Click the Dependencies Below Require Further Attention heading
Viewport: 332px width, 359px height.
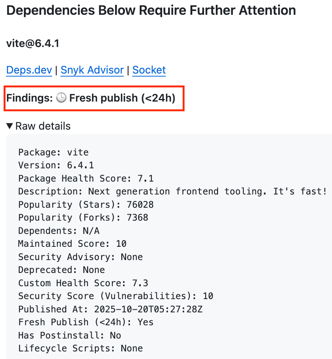(x=151, y=10)
